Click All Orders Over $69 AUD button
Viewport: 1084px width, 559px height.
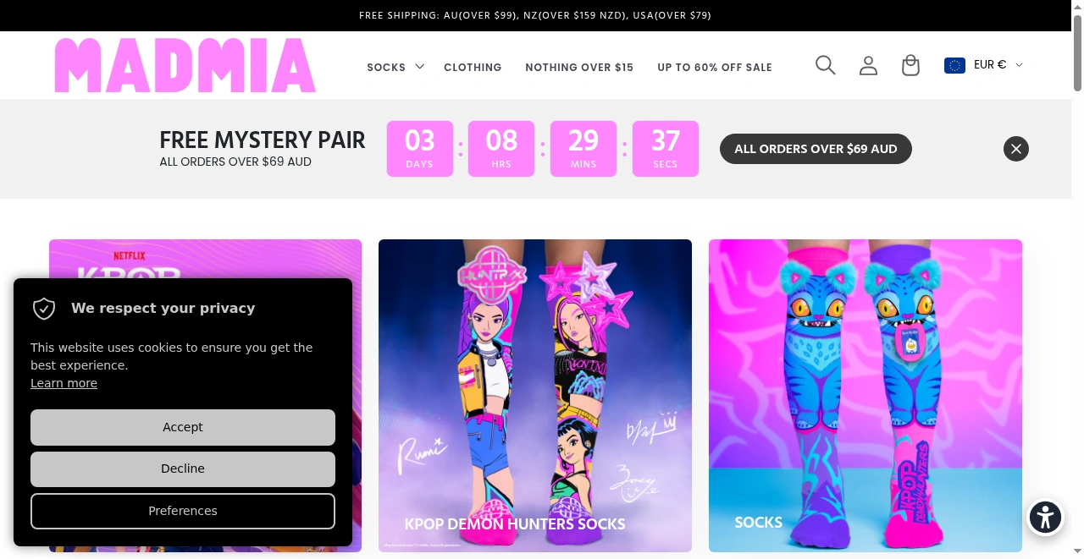point(816,149)
